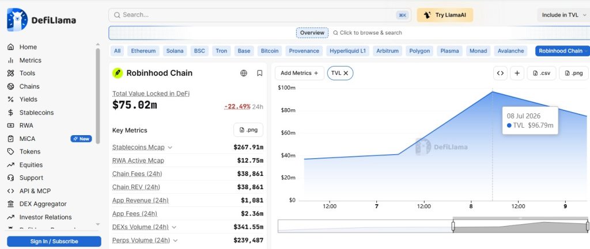Select the BSC chain tab
This screenshot has width=590, height=249.
point(199,51)
